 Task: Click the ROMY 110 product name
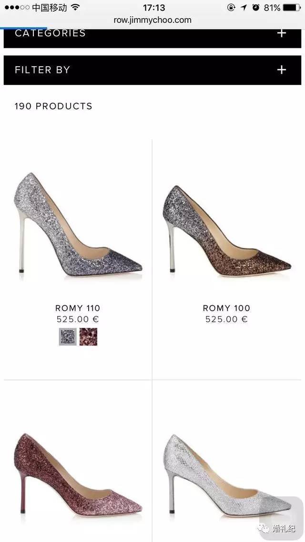pos(78,308)
